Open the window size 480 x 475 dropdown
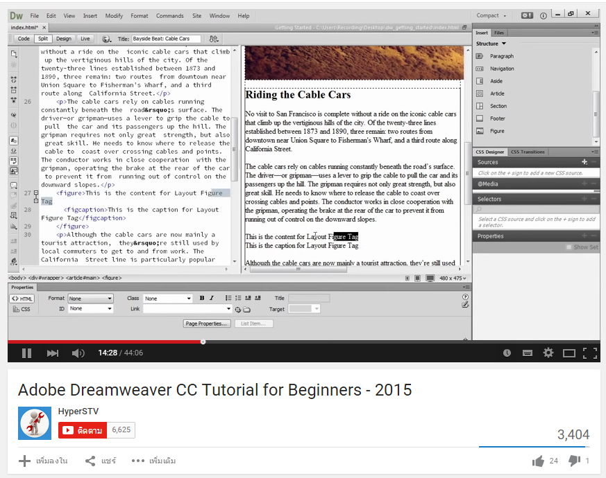The image size is (606, 478). click(453, 278)
